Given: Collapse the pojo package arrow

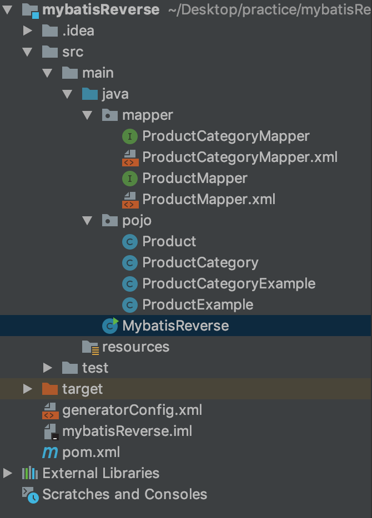Looking at the screenshot, I should point(87,220).
